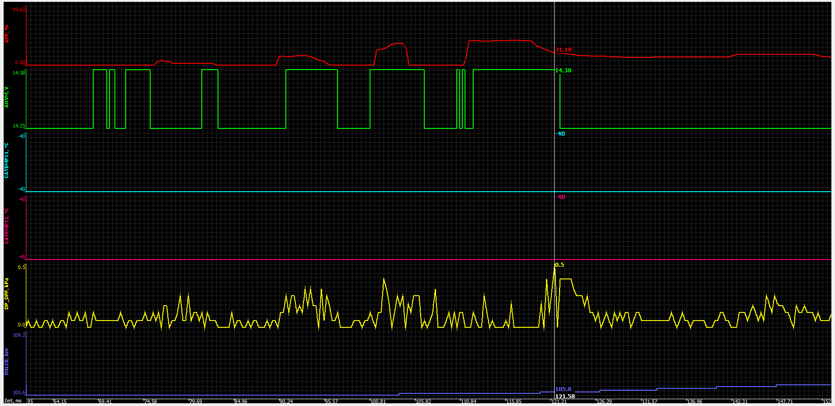Image resolution: width=835 pixels, height=406 pixels.
Task: Click the green AOVM, V axis label
Action: tap(7, 97)
